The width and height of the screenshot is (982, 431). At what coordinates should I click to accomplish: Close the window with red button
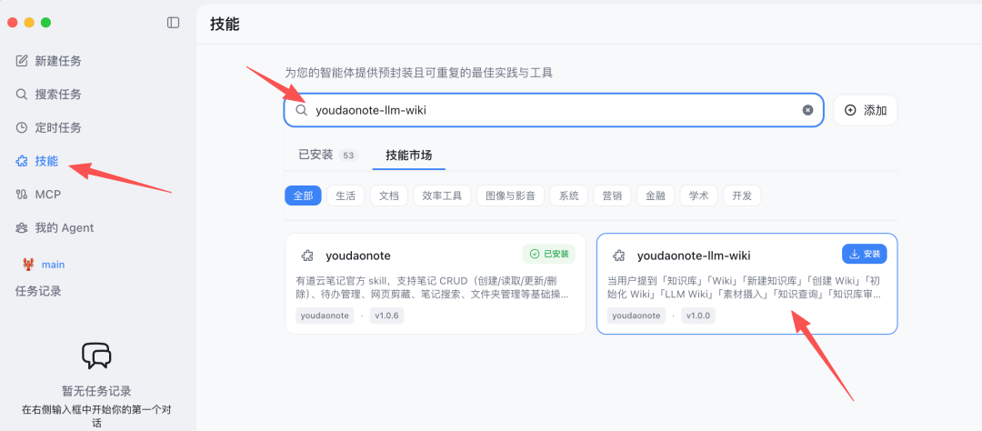pyautogui.click(x=12, y=23)
